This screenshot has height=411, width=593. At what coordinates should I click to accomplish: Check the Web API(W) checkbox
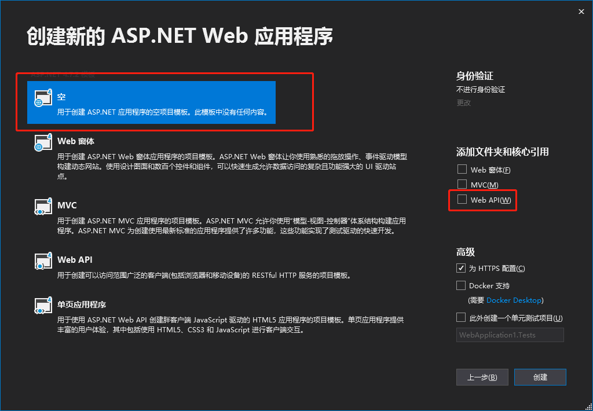(x=462, y=199)
